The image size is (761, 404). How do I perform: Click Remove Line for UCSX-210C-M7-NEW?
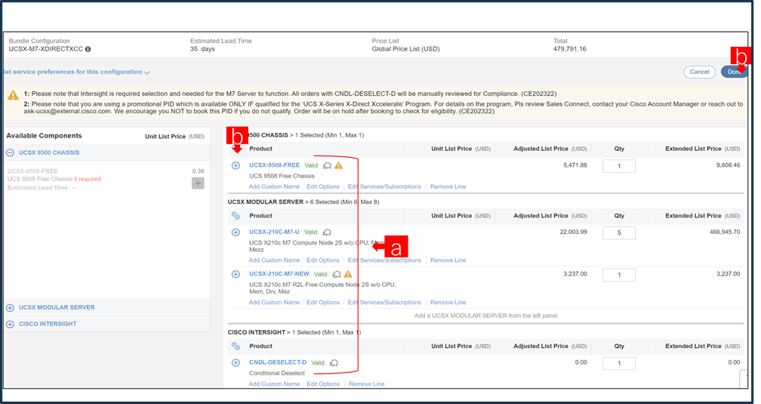click(x=448, y=303)
